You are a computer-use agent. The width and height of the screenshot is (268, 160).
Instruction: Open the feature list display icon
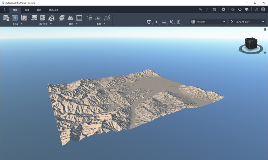point(79,18)
